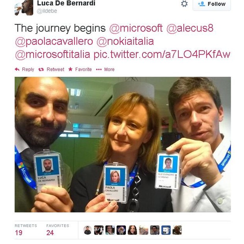Open the More ellipsis menu
This screenshot has width=244, height=244.
[x=99, y=69]
